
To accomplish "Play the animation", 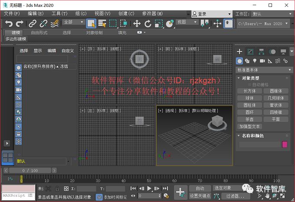I will tap(149, 188).
